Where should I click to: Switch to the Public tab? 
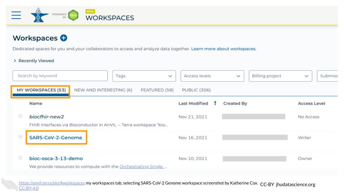[x=196, y=90]
